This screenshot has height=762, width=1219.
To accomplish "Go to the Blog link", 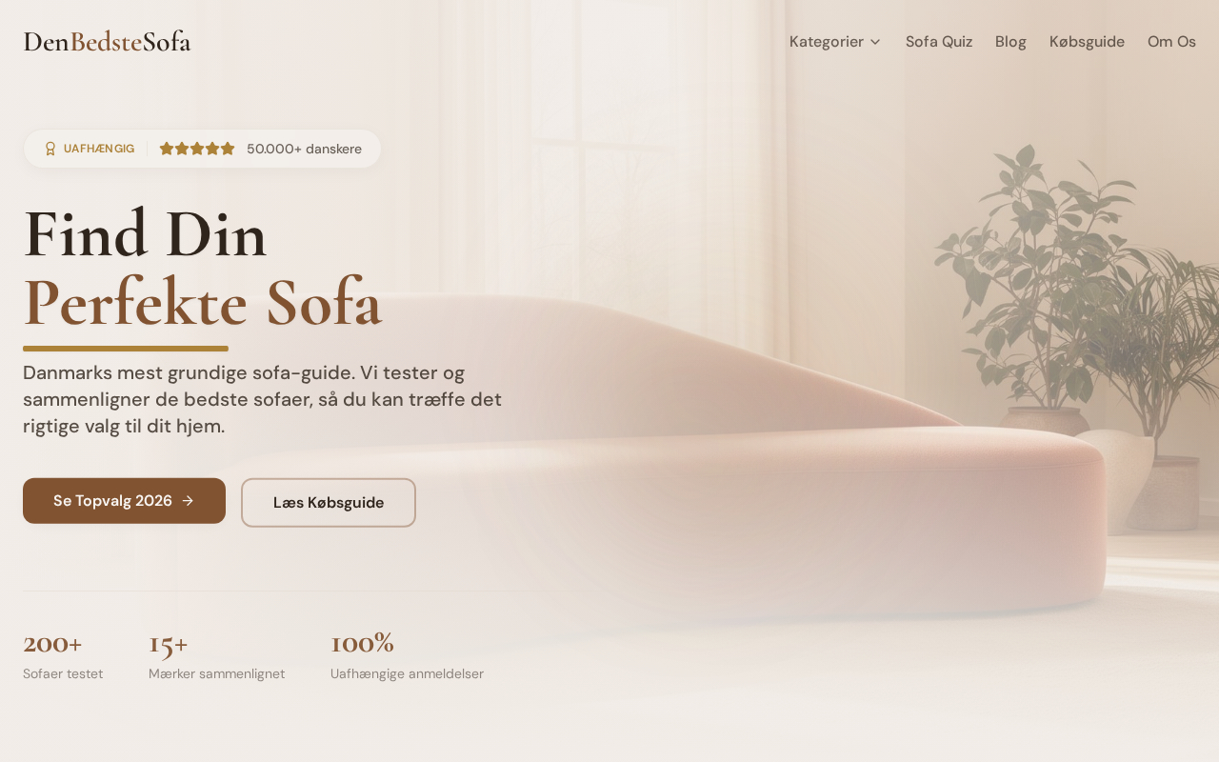I will coord(1010,42).
